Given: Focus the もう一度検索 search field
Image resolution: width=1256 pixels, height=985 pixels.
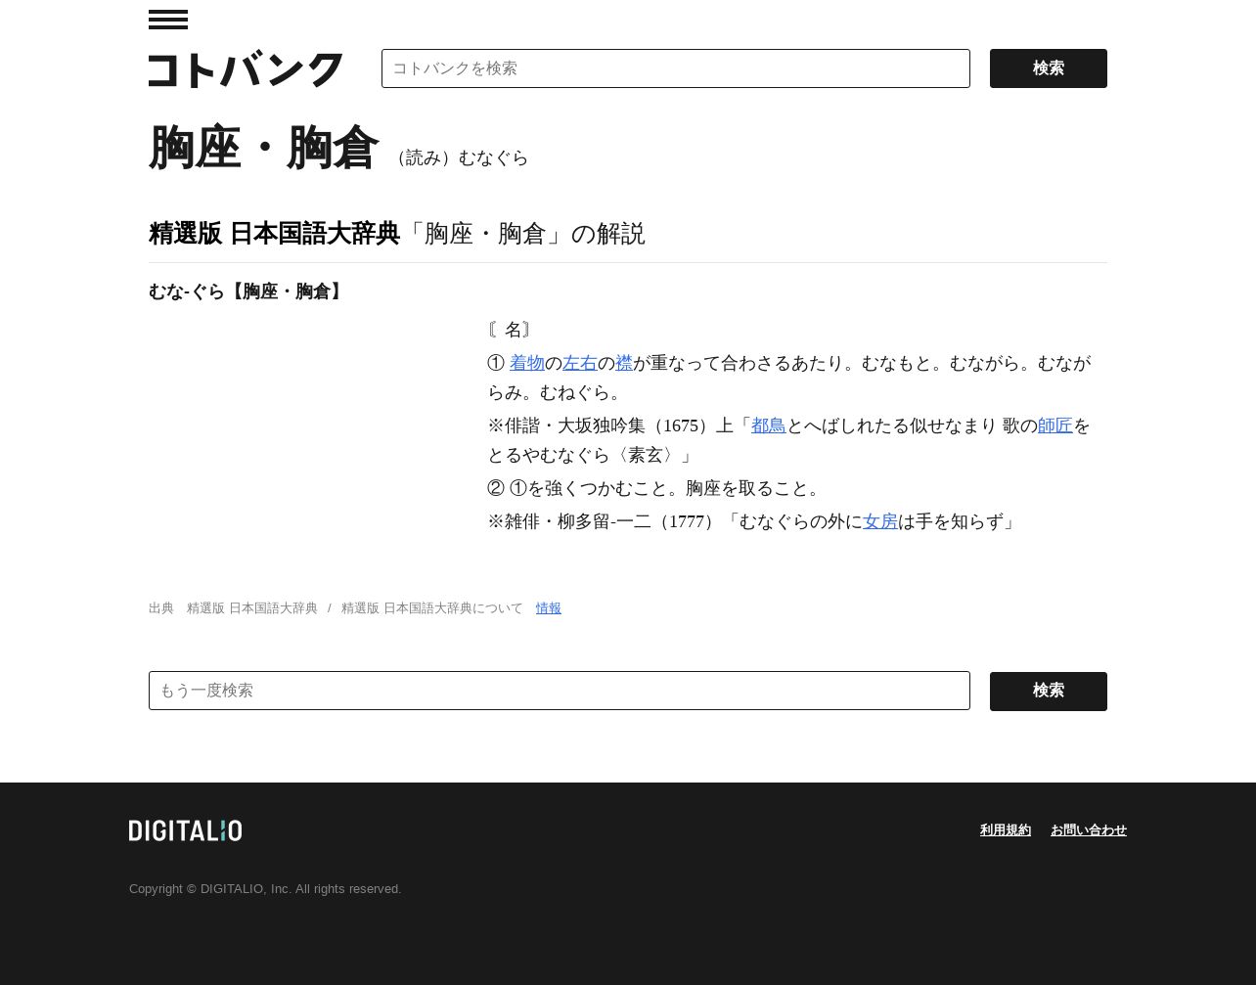Looking at the screenshot, I should (560, 691).
